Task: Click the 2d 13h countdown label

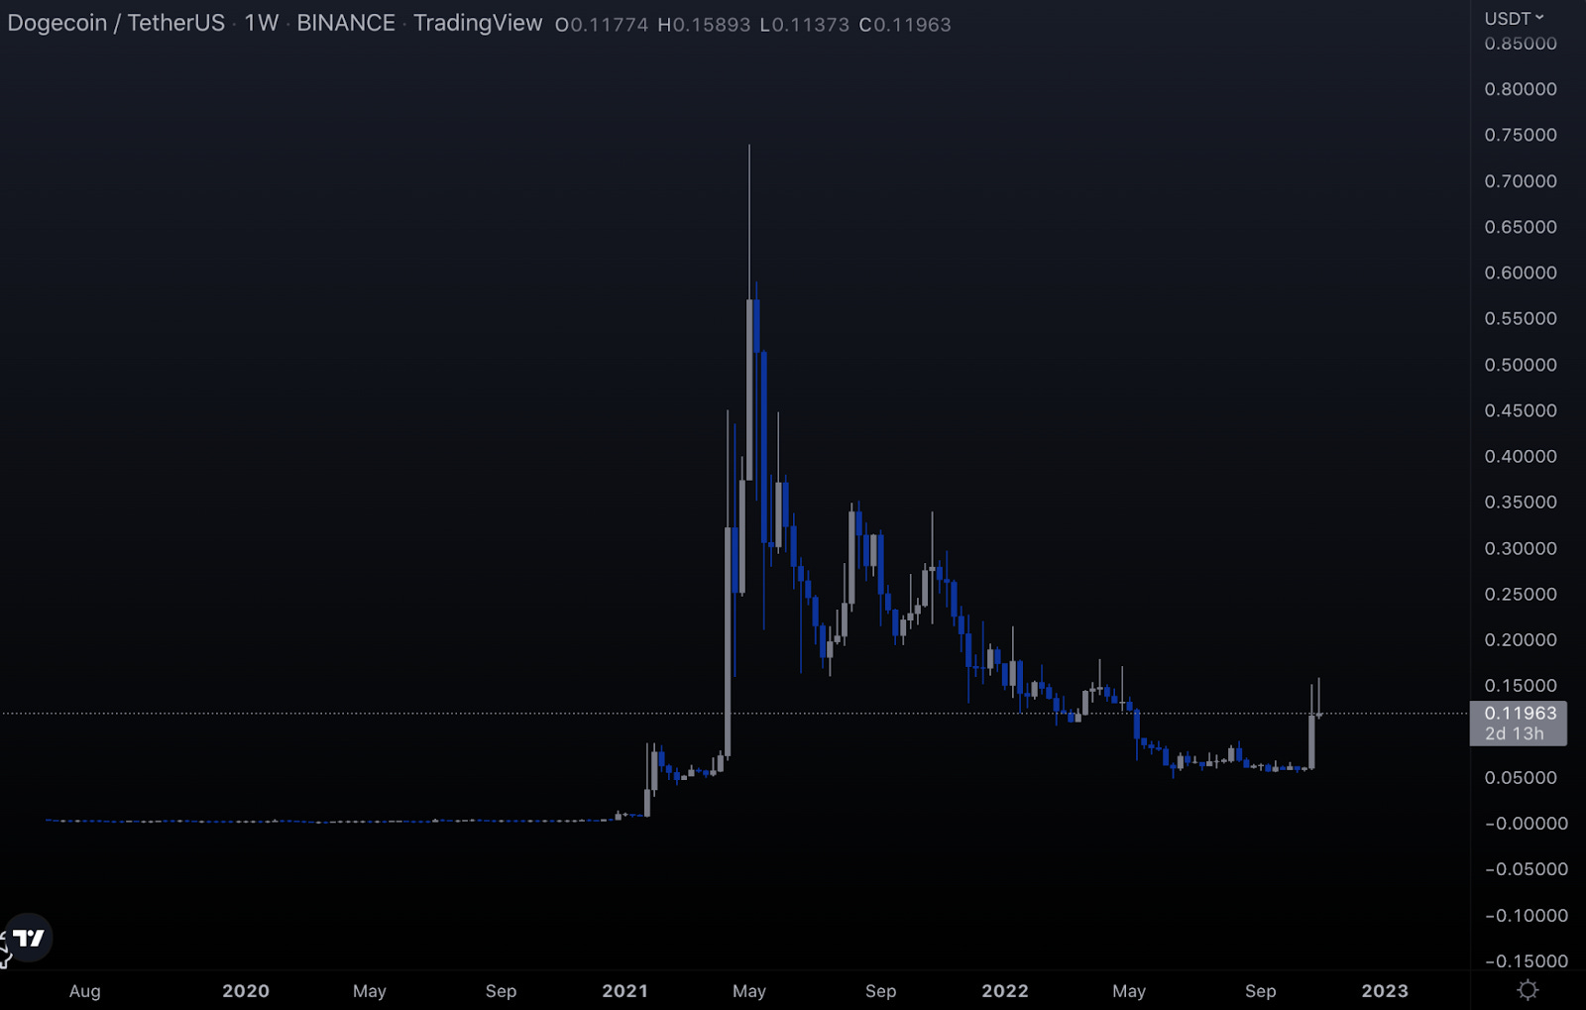Action: tap(1514, 734)
